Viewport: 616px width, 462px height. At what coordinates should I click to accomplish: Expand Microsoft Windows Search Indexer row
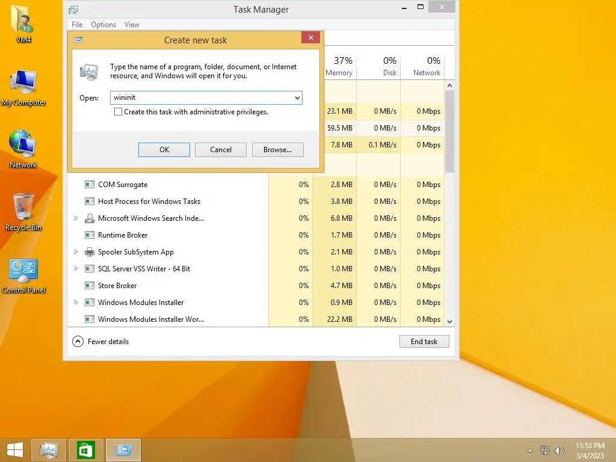[76, 218]
